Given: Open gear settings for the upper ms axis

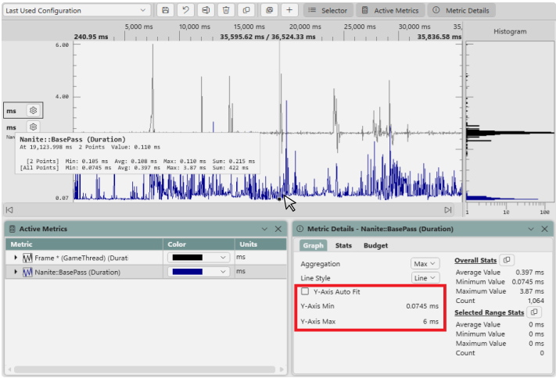Looking at the screenshot, I should [33, 111].
